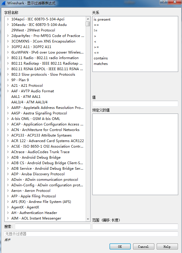Screen dimensions: 182x253
Task: Expand the ACSE protocol node
Action: pos(8,146)
